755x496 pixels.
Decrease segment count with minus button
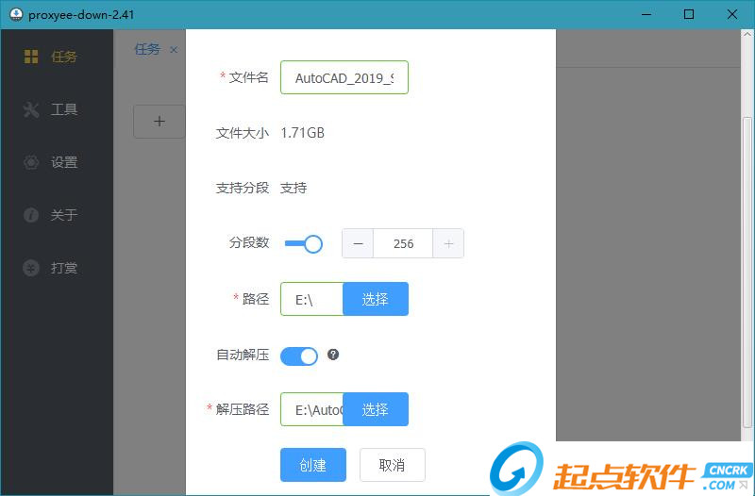tap(358, 244)
